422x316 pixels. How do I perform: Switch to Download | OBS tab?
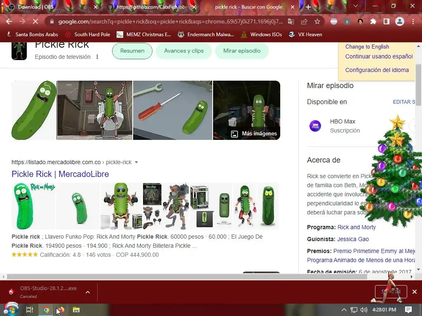coord(51,7)
